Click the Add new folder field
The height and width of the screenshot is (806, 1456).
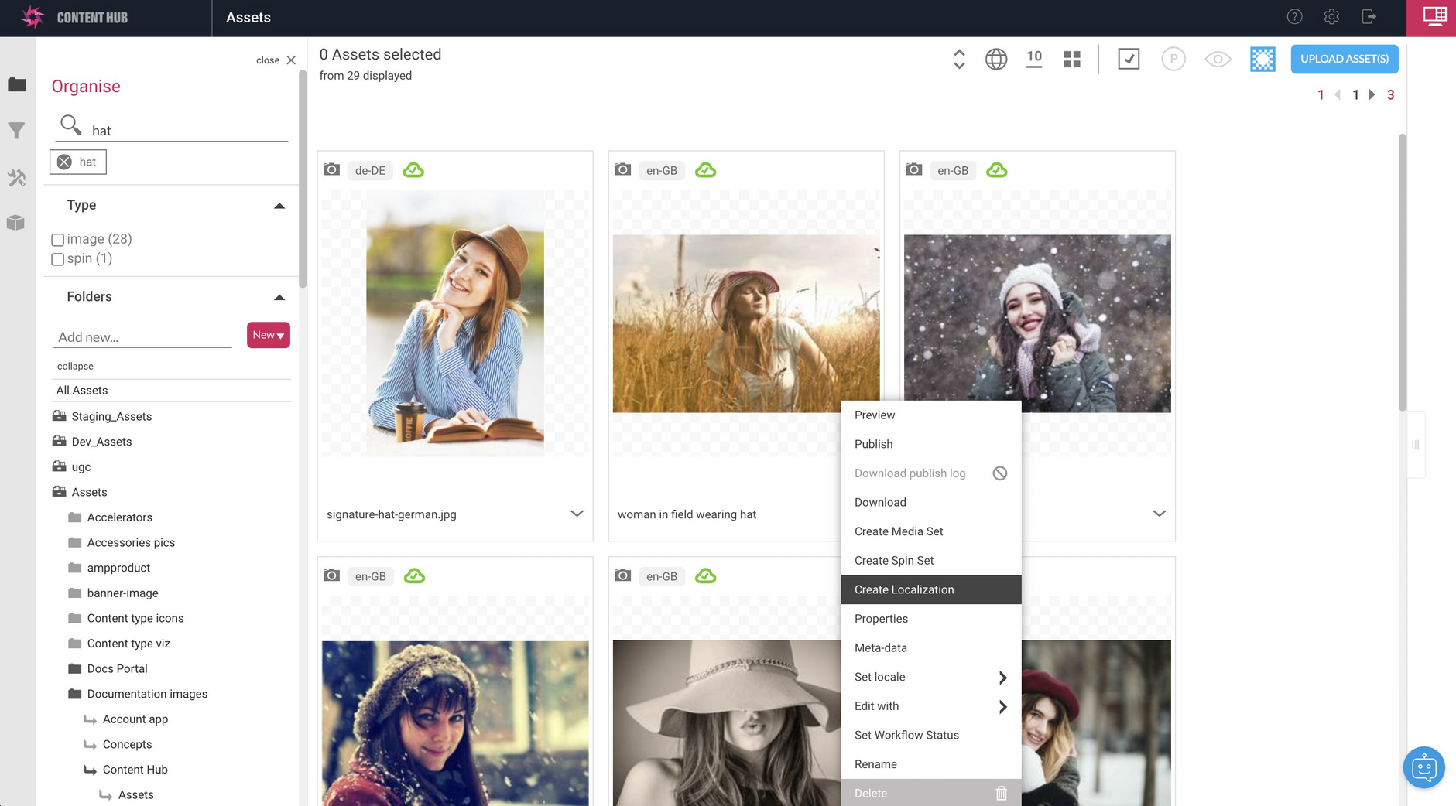tap(143, 337)
